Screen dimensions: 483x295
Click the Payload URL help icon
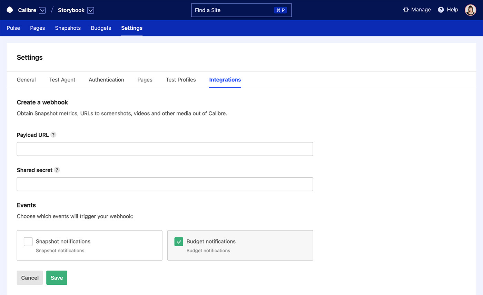(53, 135)
